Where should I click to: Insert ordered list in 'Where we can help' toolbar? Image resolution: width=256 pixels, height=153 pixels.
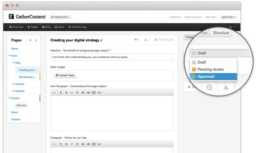pos(88,144)
